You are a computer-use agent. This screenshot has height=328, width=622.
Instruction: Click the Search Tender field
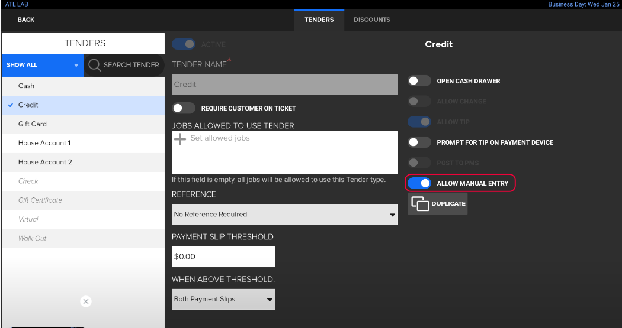[131, 65]
